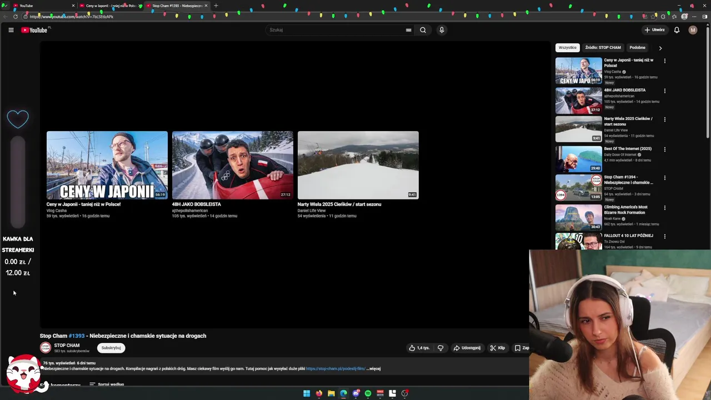Screen dimensions: 711x400
Task: Click the end-screen channel ajthepolishamerican
Action: click(x=190, y=211)
